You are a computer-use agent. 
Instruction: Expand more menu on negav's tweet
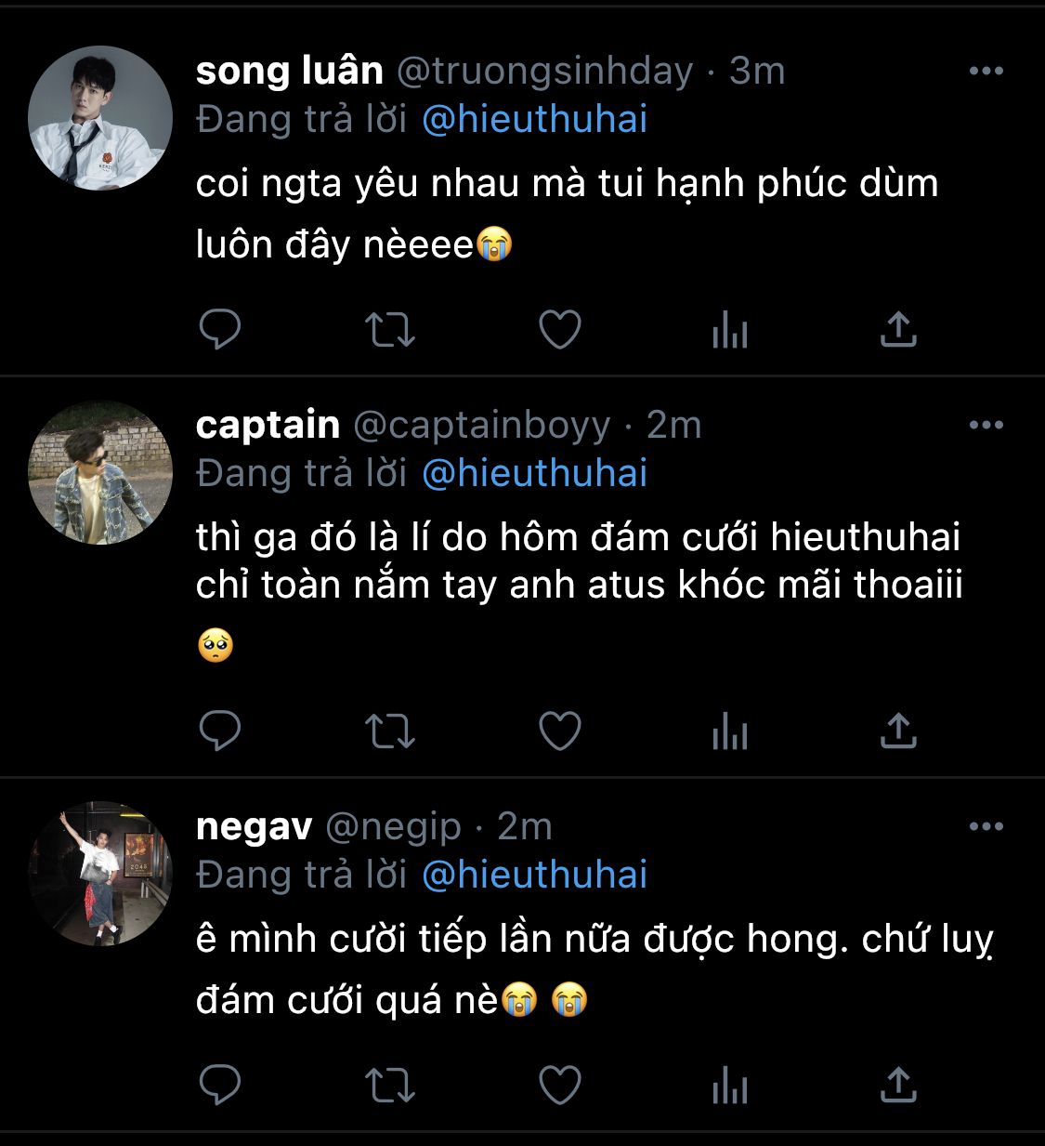tap(986, 826)
